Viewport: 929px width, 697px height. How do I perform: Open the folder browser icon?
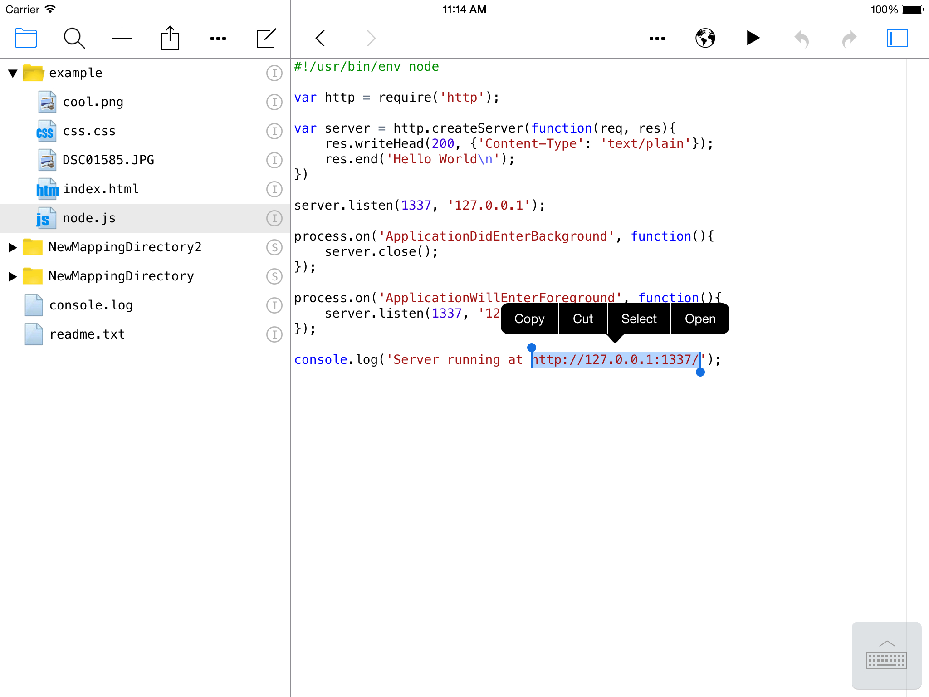(26, 38)
